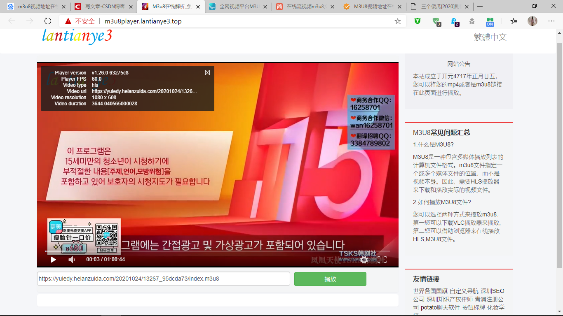563x316 pixels.
Task: Click the green 播放 button
Action: (330, 279)
